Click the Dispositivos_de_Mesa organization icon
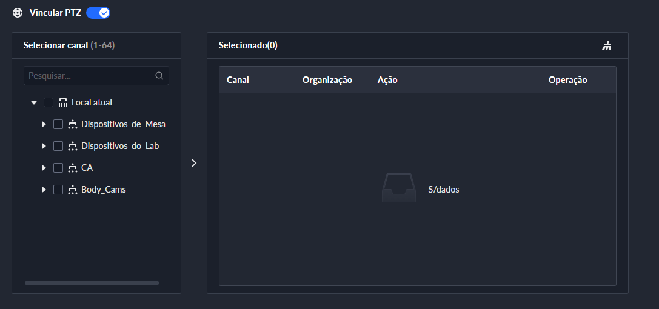659x309 pixels. tap(73, 124)
